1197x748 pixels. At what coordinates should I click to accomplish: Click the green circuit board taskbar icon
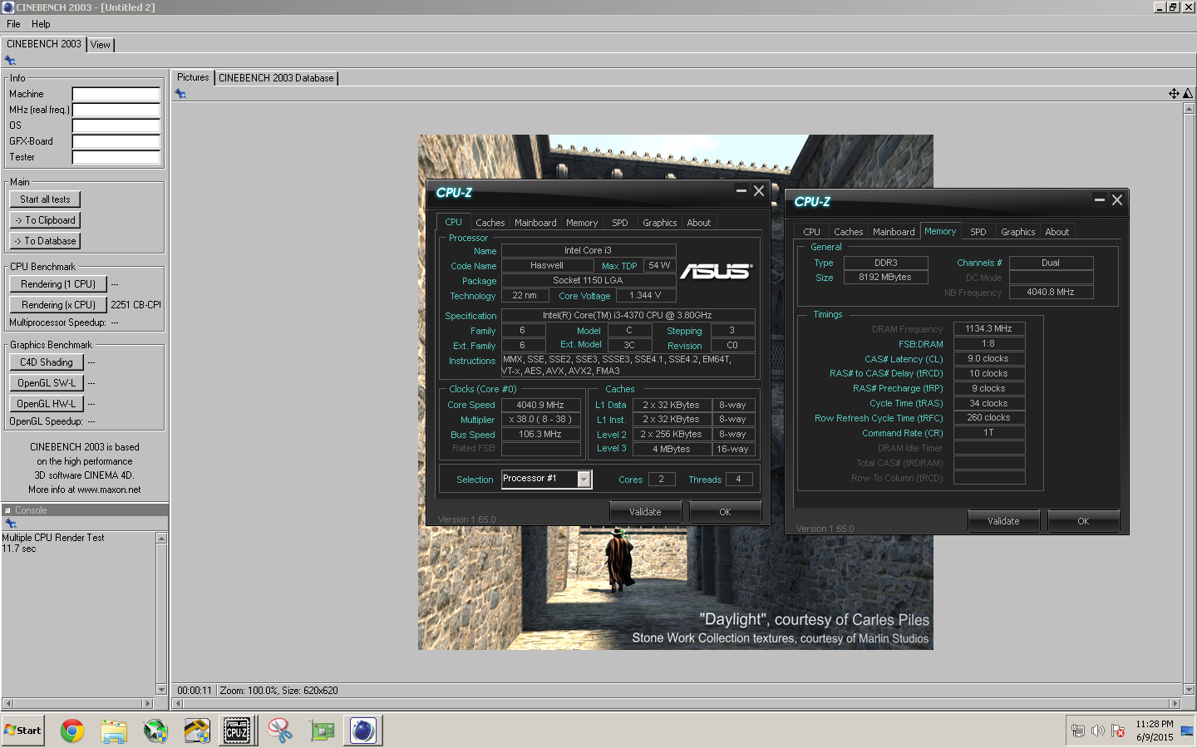322,731
